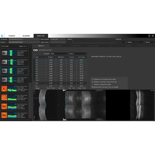Uncheck the scan # 1 checkbox

coord(34,60)
